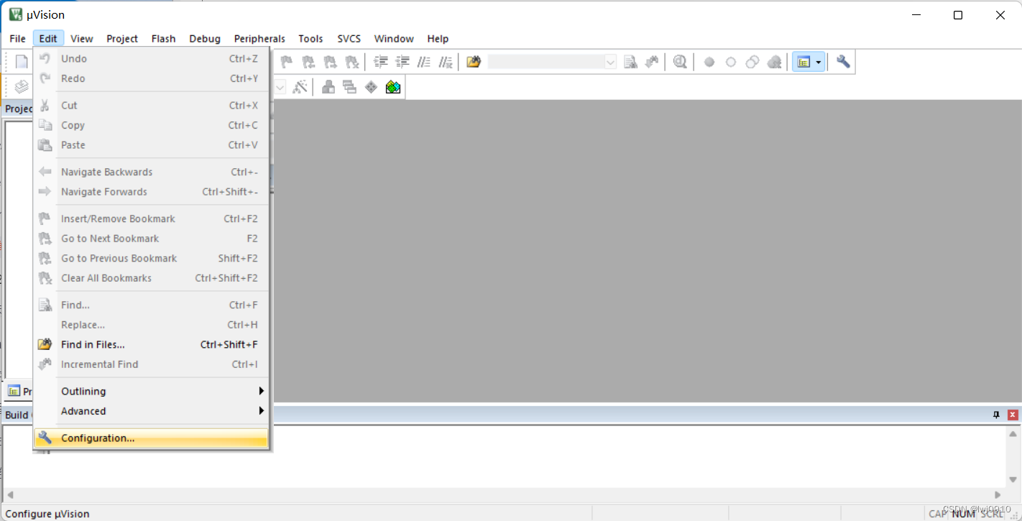
Task: Click Clear All Bookmarks entry
Action: click(x=151, y=278)
